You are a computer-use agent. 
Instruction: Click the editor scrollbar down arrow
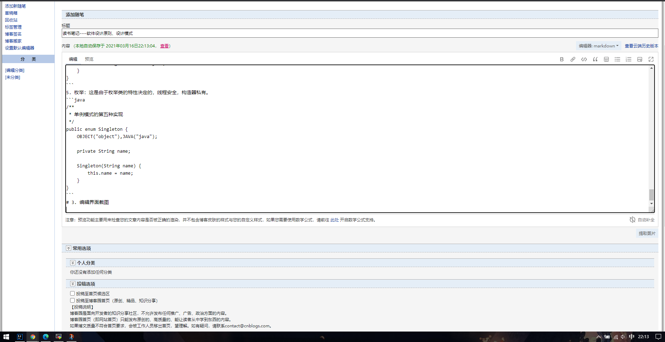tap(651, 204)
